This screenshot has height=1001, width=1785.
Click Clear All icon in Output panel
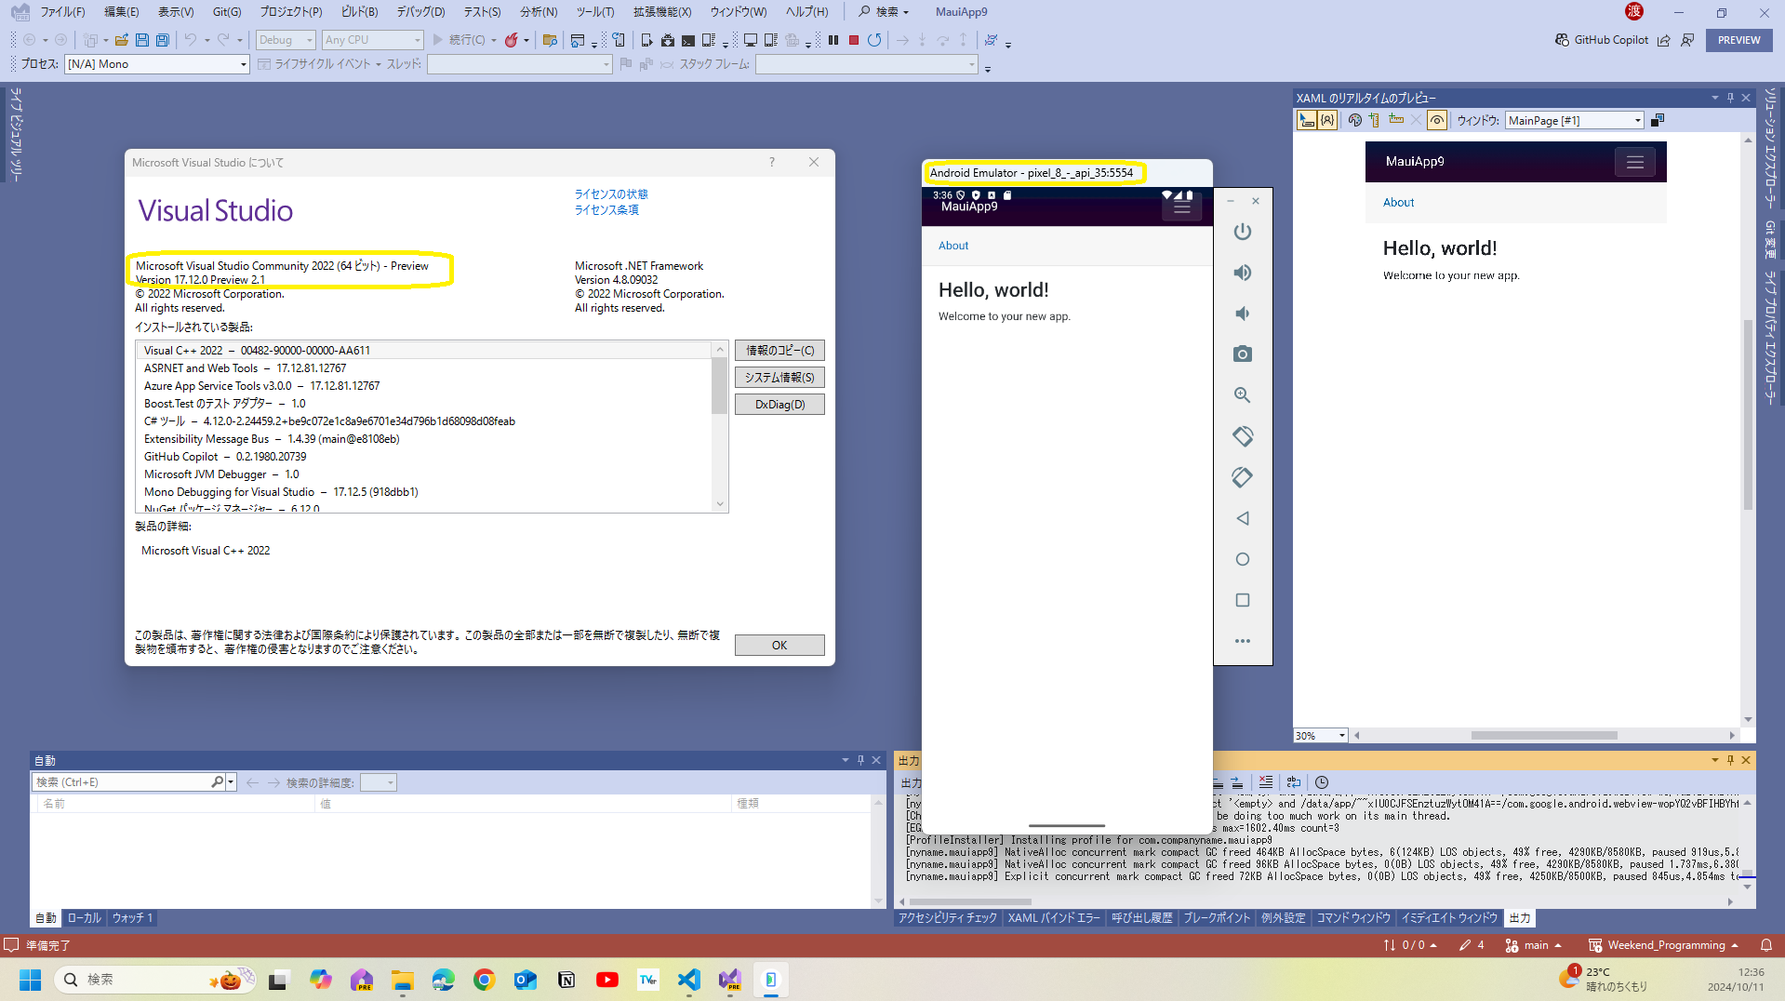click(x=1266, y=782)
